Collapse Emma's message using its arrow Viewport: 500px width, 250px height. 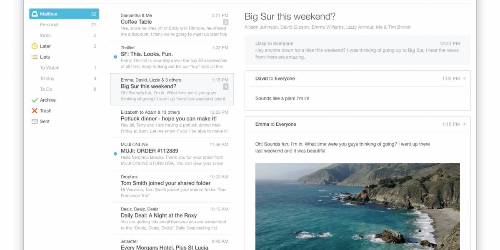point(464,124)
